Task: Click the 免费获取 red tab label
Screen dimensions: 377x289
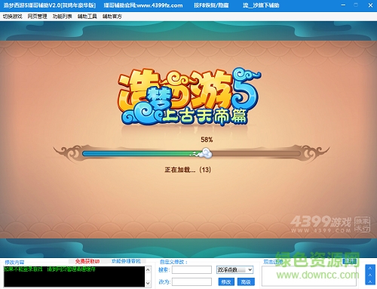Action: [x=87, y=261]
